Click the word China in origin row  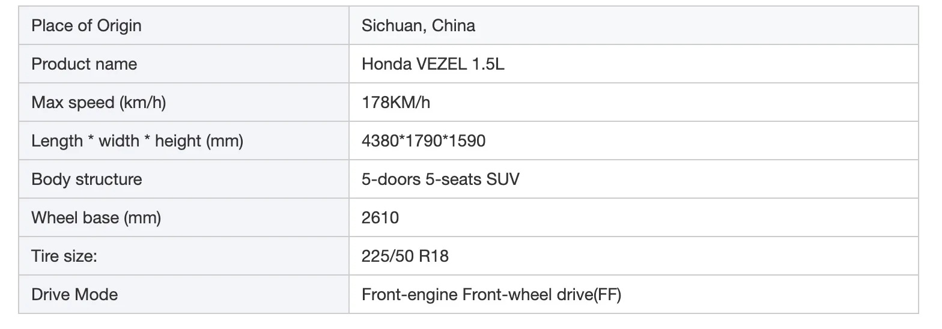(x=454, y=26)
